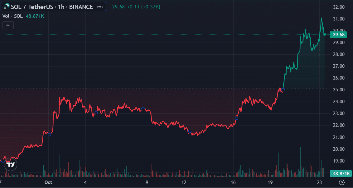Click the Vol · SOL indicator label

(12, 16)
